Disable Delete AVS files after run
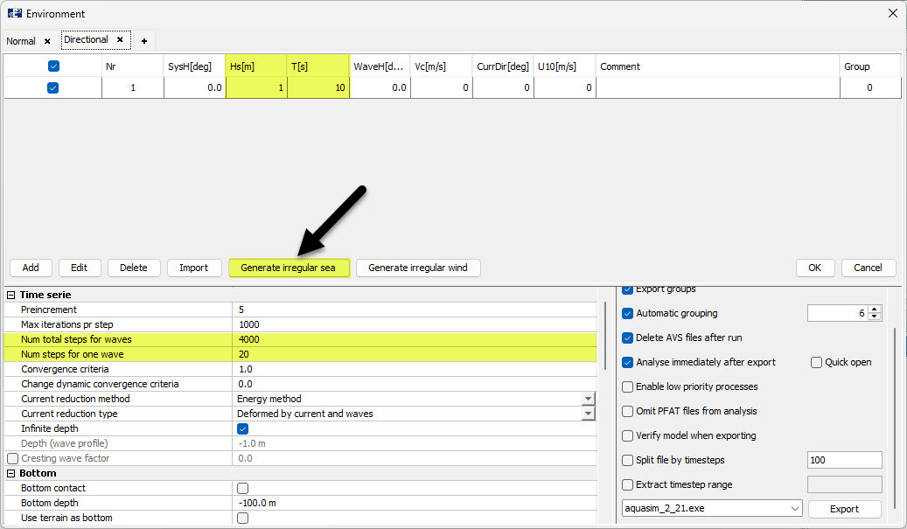Viewport: 907px width, 529px height. [627, 338]
